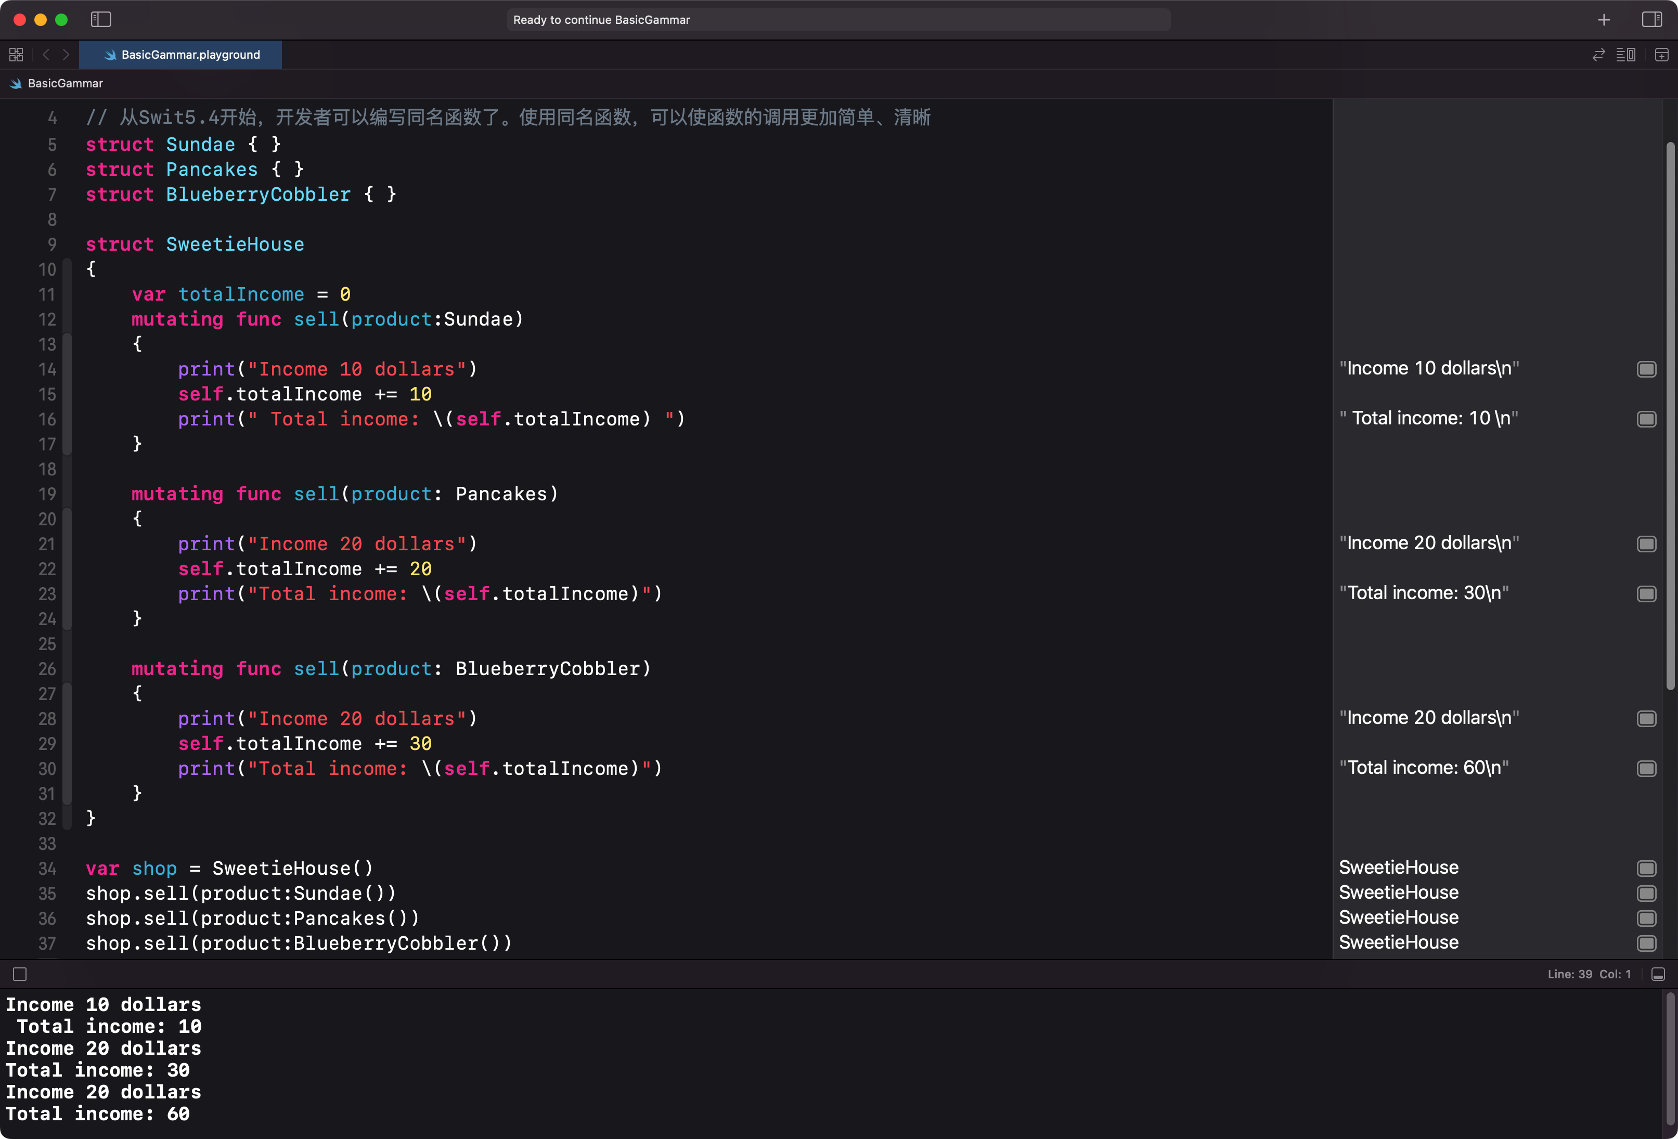Hide the debug console area
Screen dimensions: 1678x1139
[x=1659, y=975]
